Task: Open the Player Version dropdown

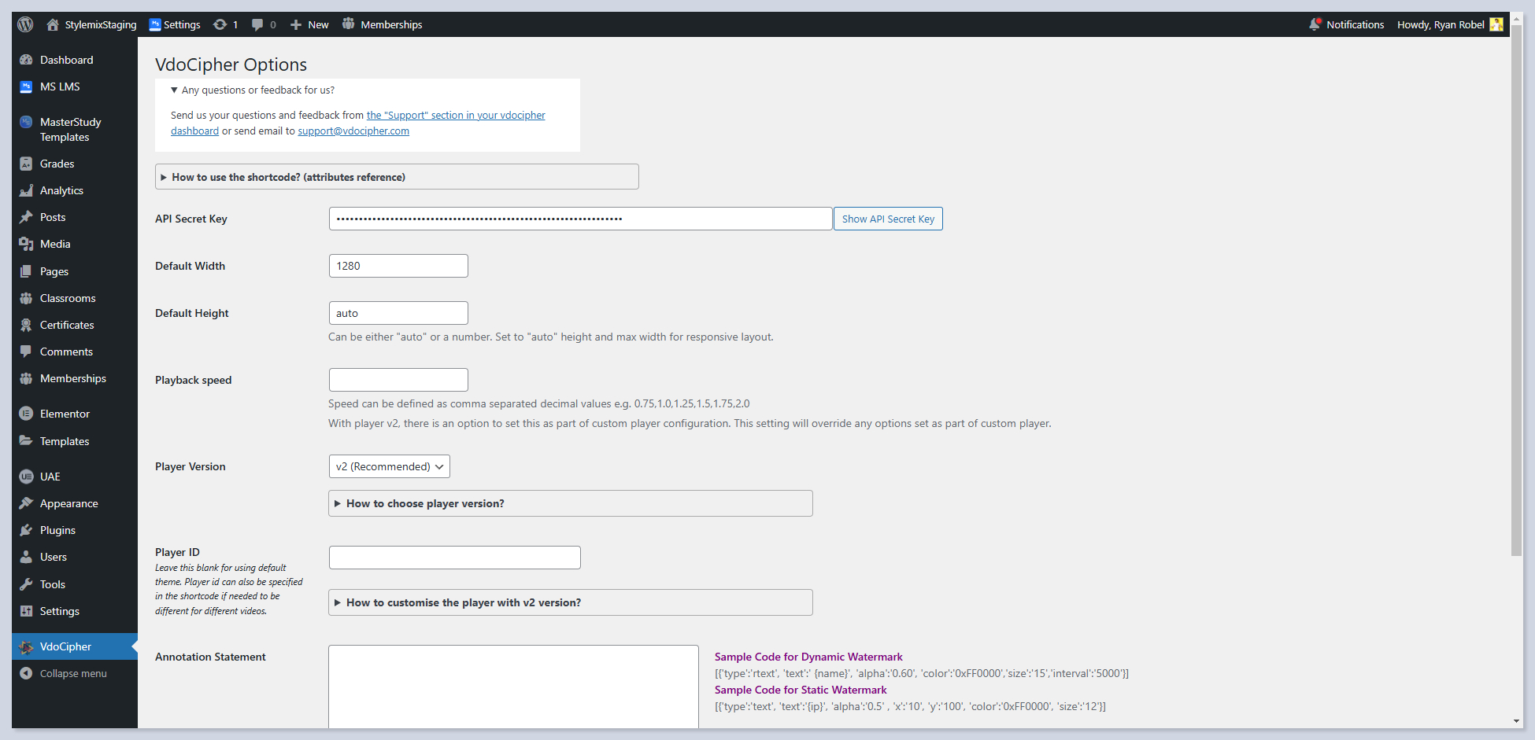Action: 389,466
